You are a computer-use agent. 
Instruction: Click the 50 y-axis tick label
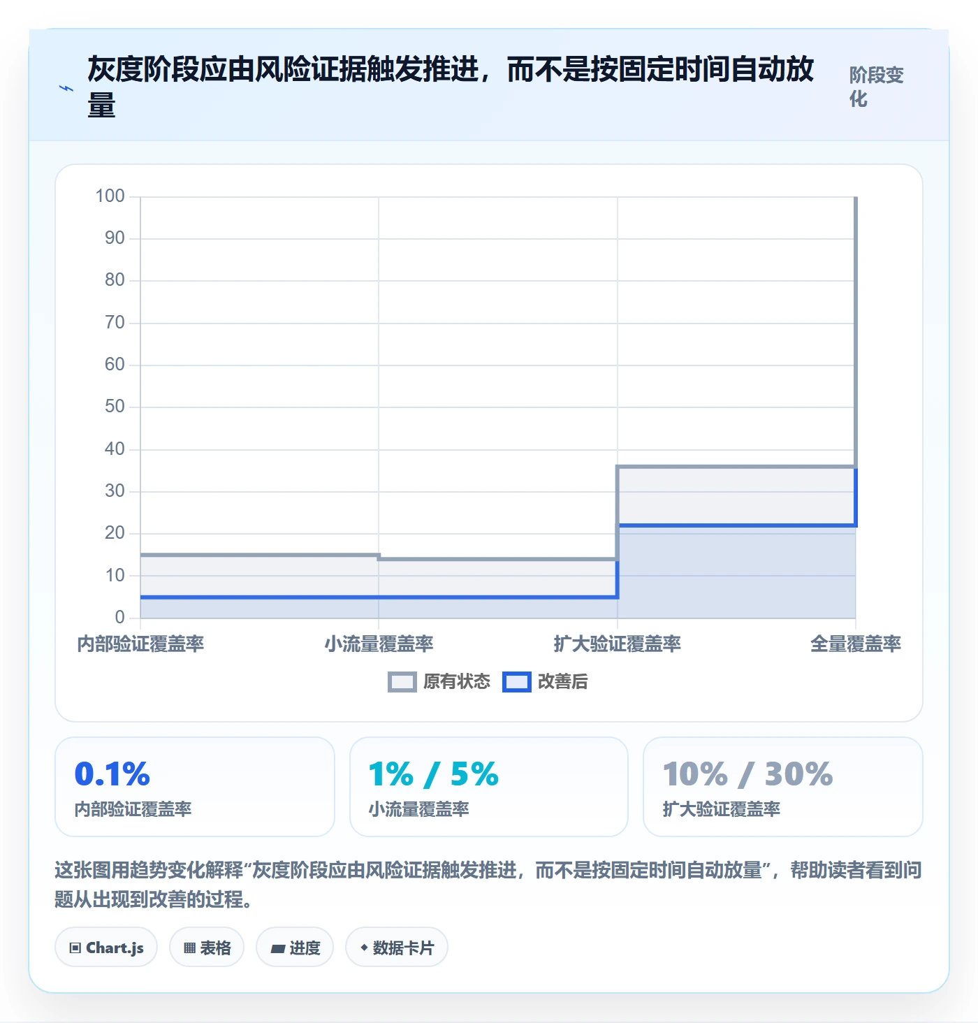(x=115, y=407)
